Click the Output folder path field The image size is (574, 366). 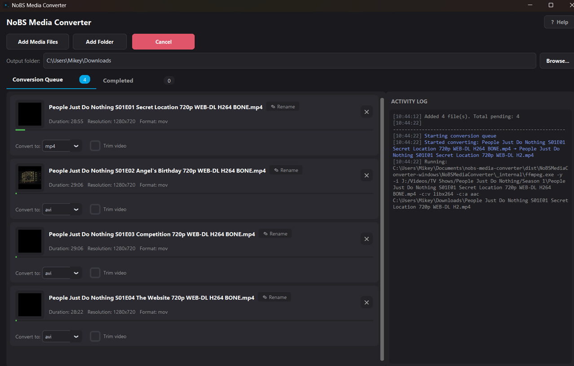click(x=290, y=61)
